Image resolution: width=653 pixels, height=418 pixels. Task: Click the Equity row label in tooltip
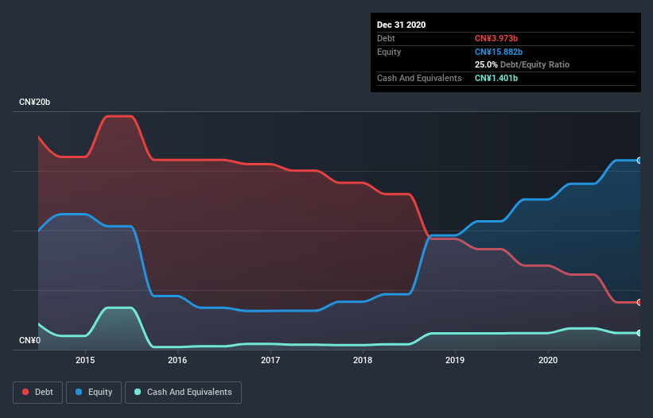pos(389,52)
